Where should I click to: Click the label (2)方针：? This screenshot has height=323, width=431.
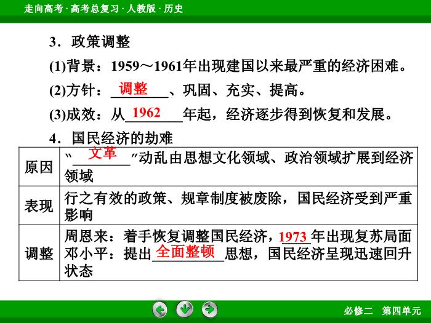76,90
